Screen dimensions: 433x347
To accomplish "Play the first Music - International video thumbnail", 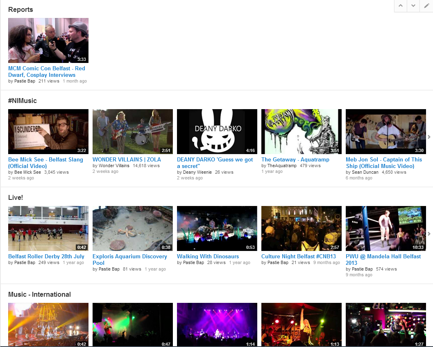I will 48,325.
